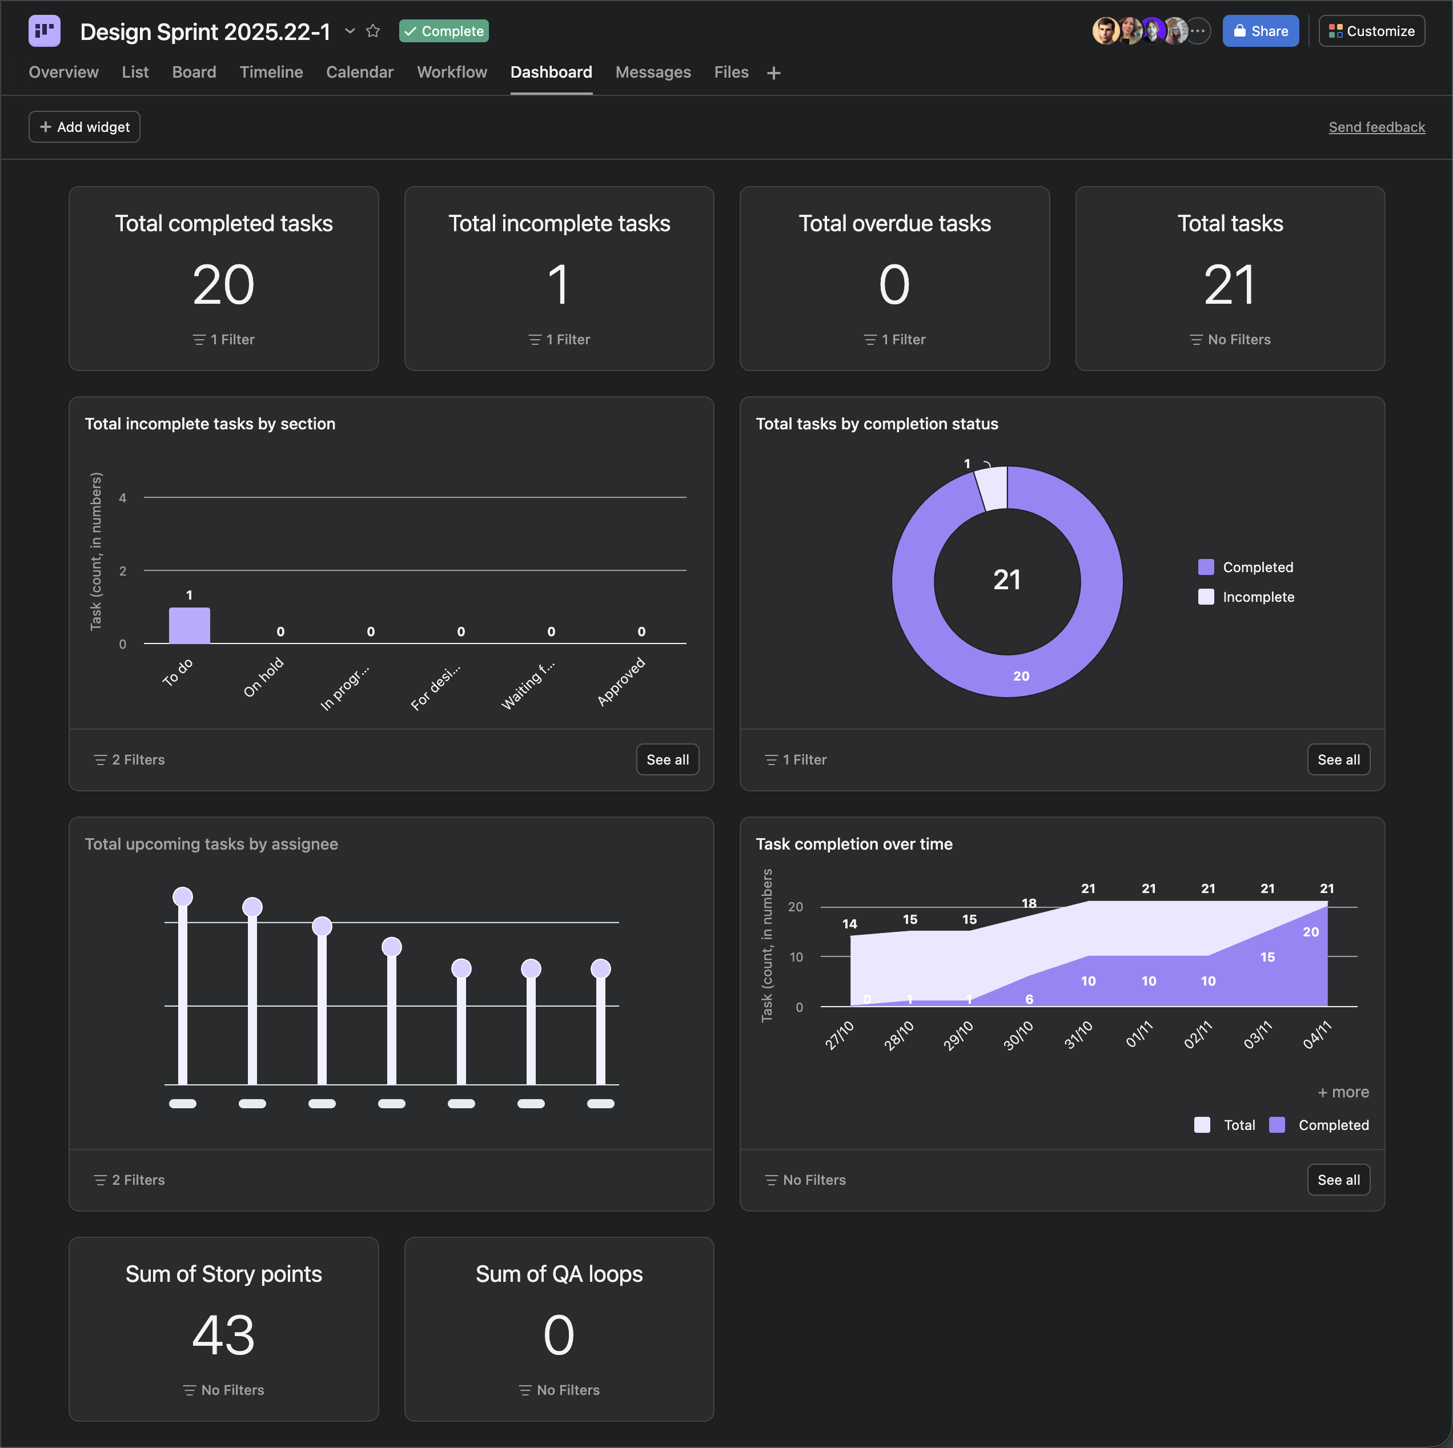Click the first member avatar

1106,31
